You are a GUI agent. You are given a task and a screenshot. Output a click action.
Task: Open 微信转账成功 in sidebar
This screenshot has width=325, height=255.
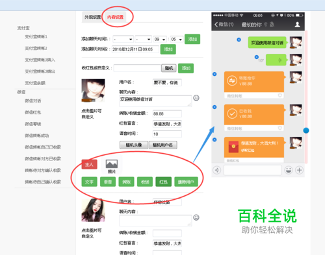pyautogui.click(x=37, y=136)
